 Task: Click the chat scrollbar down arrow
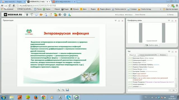pyautogui.click(x=176, y=87)
